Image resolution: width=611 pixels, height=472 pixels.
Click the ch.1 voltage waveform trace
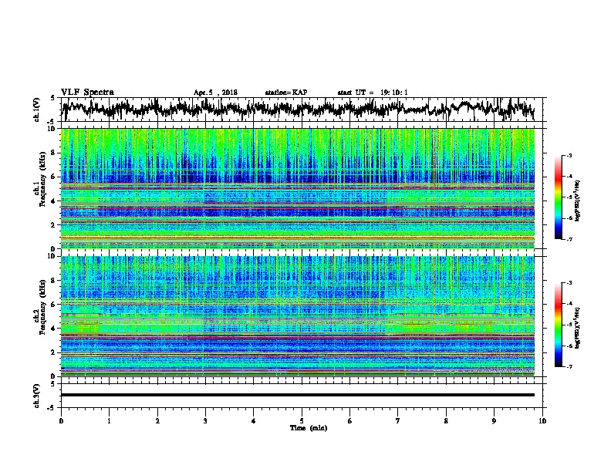click(298, 109)
